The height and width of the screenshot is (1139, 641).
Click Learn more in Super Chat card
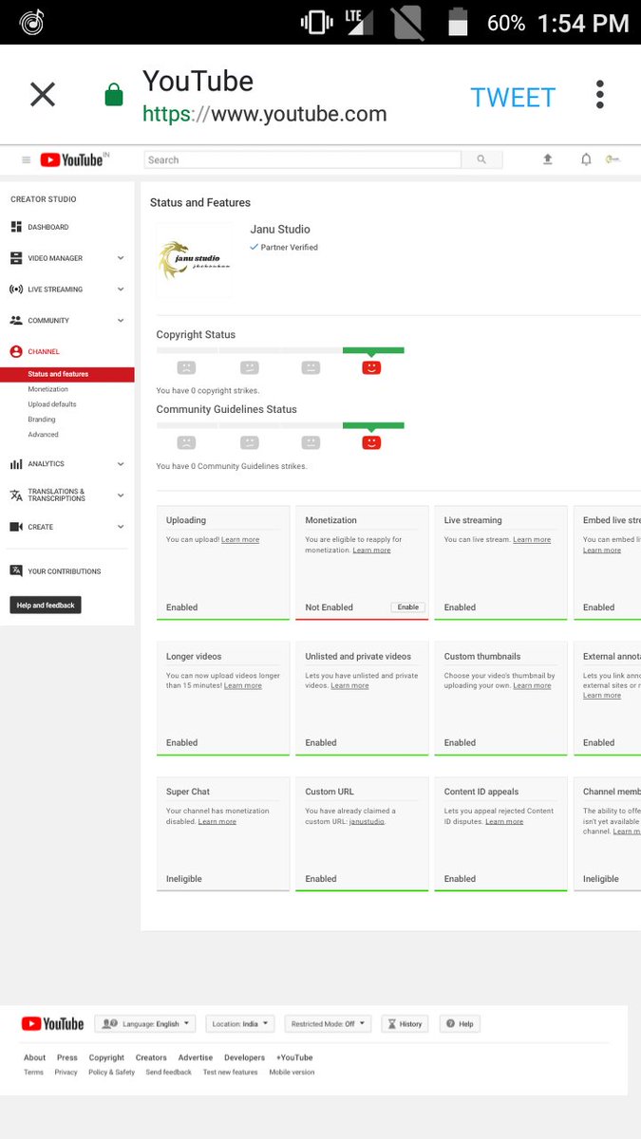tap(217, 822)
